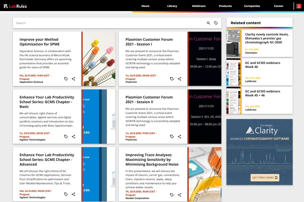Click 'Plasmion' company name on Session II card
The height and width of the screenshot is (202, 304).
(131, 140)
